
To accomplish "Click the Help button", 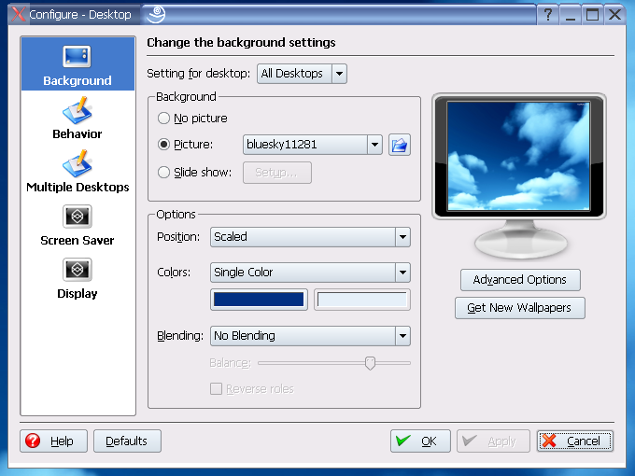I will (x=53, y=441).
